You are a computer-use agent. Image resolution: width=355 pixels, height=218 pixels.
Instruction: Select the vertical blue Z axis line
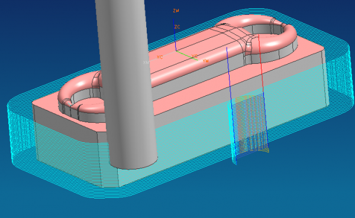coord(175,35)
